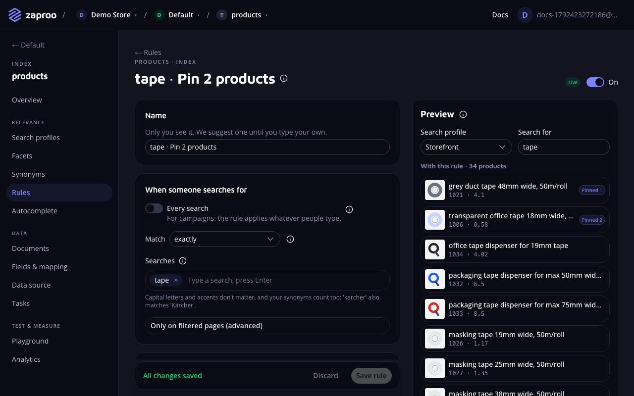
Task: Click the rule Name input field
Action: tap(267, 147)
